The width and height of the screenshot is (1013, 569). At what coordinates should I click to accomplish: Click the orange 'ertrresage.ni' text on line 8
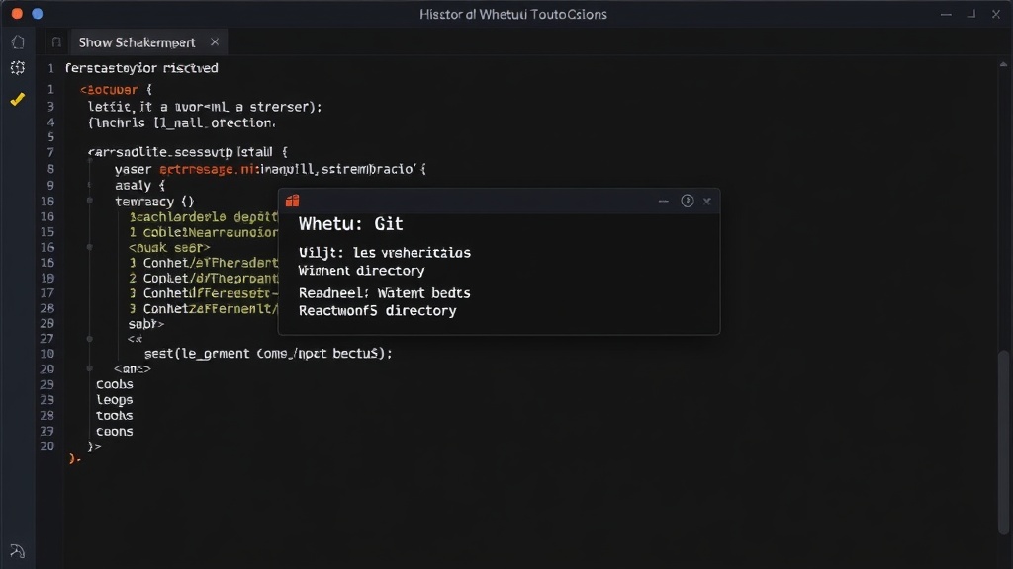(x=206, y=169)
